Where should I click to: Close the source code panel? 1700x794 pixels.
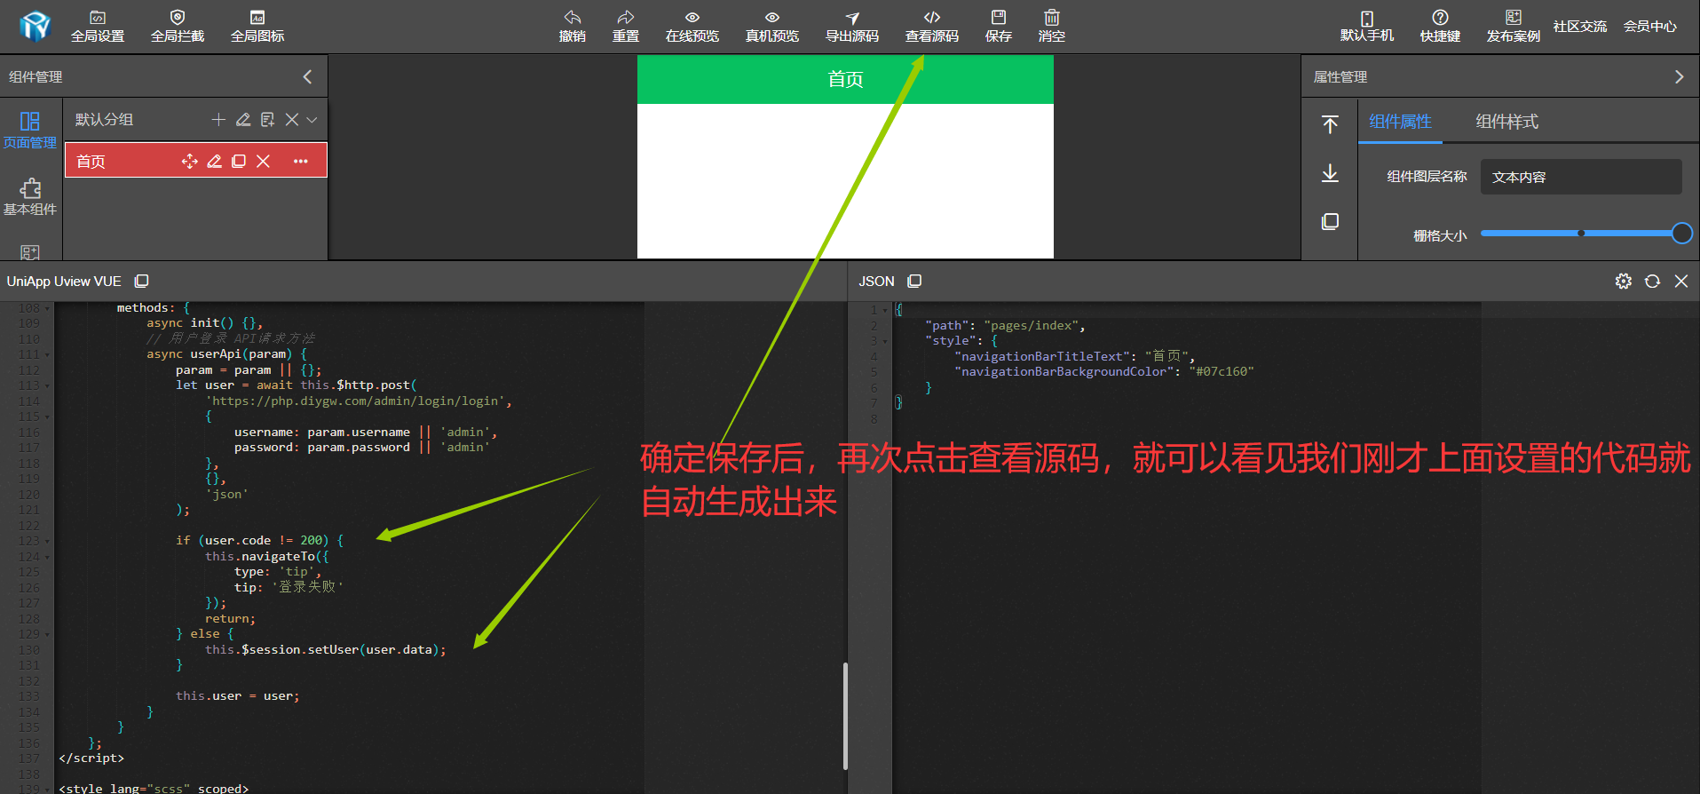pyautogui.click(x=1681, y=281)
